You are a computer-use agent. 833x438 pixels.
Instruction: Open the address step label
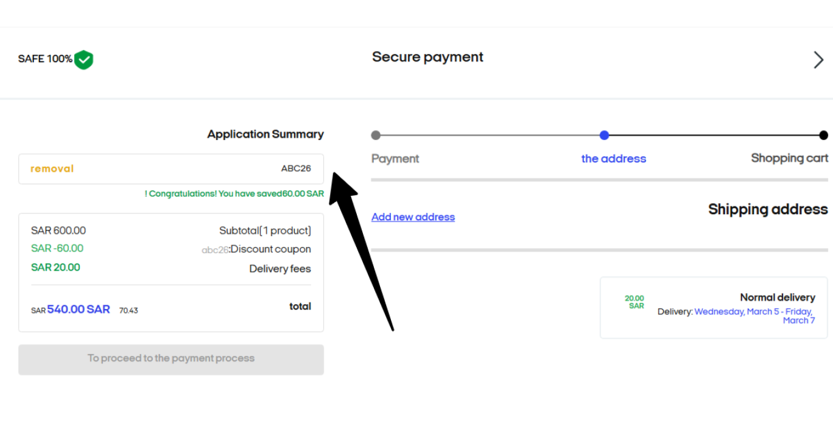point(614,159)
